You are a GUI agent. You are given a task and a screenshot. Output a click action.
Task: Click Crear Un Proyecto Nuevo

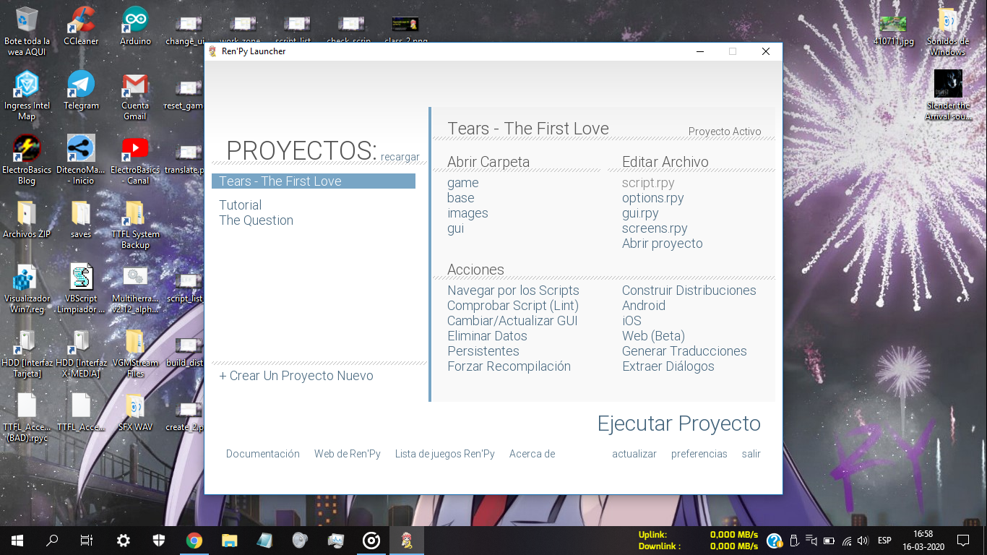point(296,376)
